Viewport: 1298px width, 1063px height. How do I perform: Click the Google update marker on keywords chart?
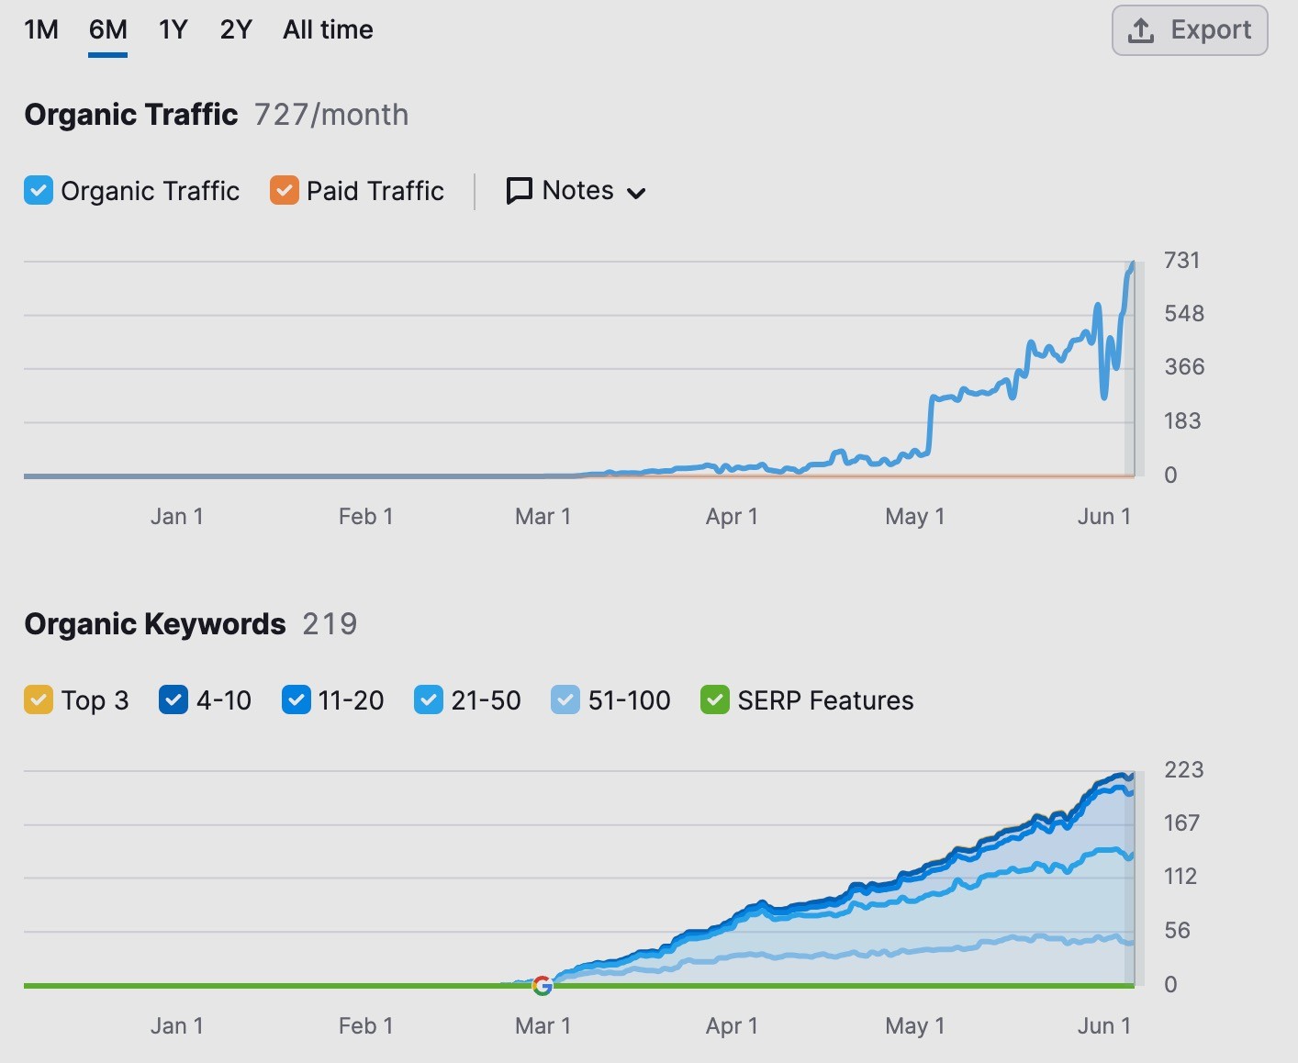[x=543, y=985]
